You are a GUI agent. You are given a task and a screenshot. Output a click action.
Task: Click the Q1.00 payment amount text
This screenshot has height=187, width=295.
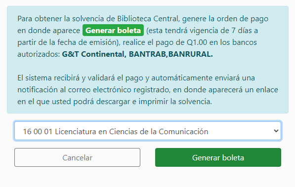[x=197, y=42]
